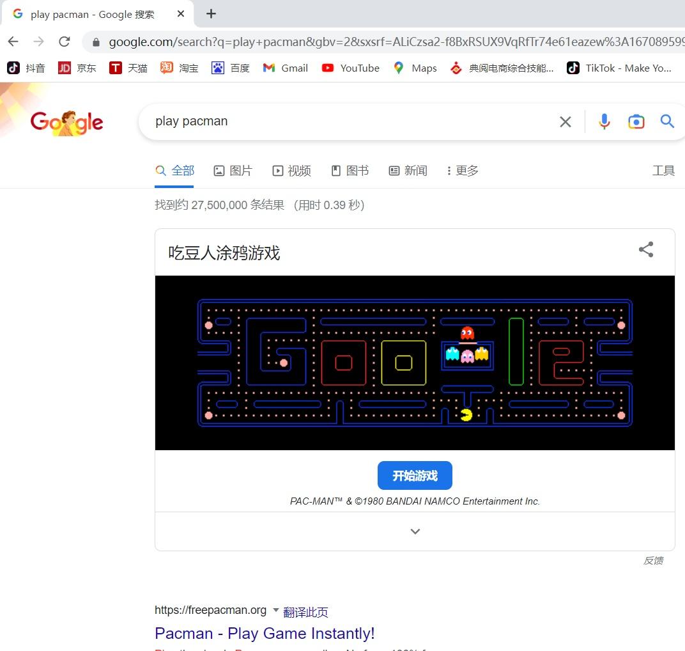The image size is (685, 651).
Task: Open Pacman - Play Game Instantly! result
Action: (265, 633)
